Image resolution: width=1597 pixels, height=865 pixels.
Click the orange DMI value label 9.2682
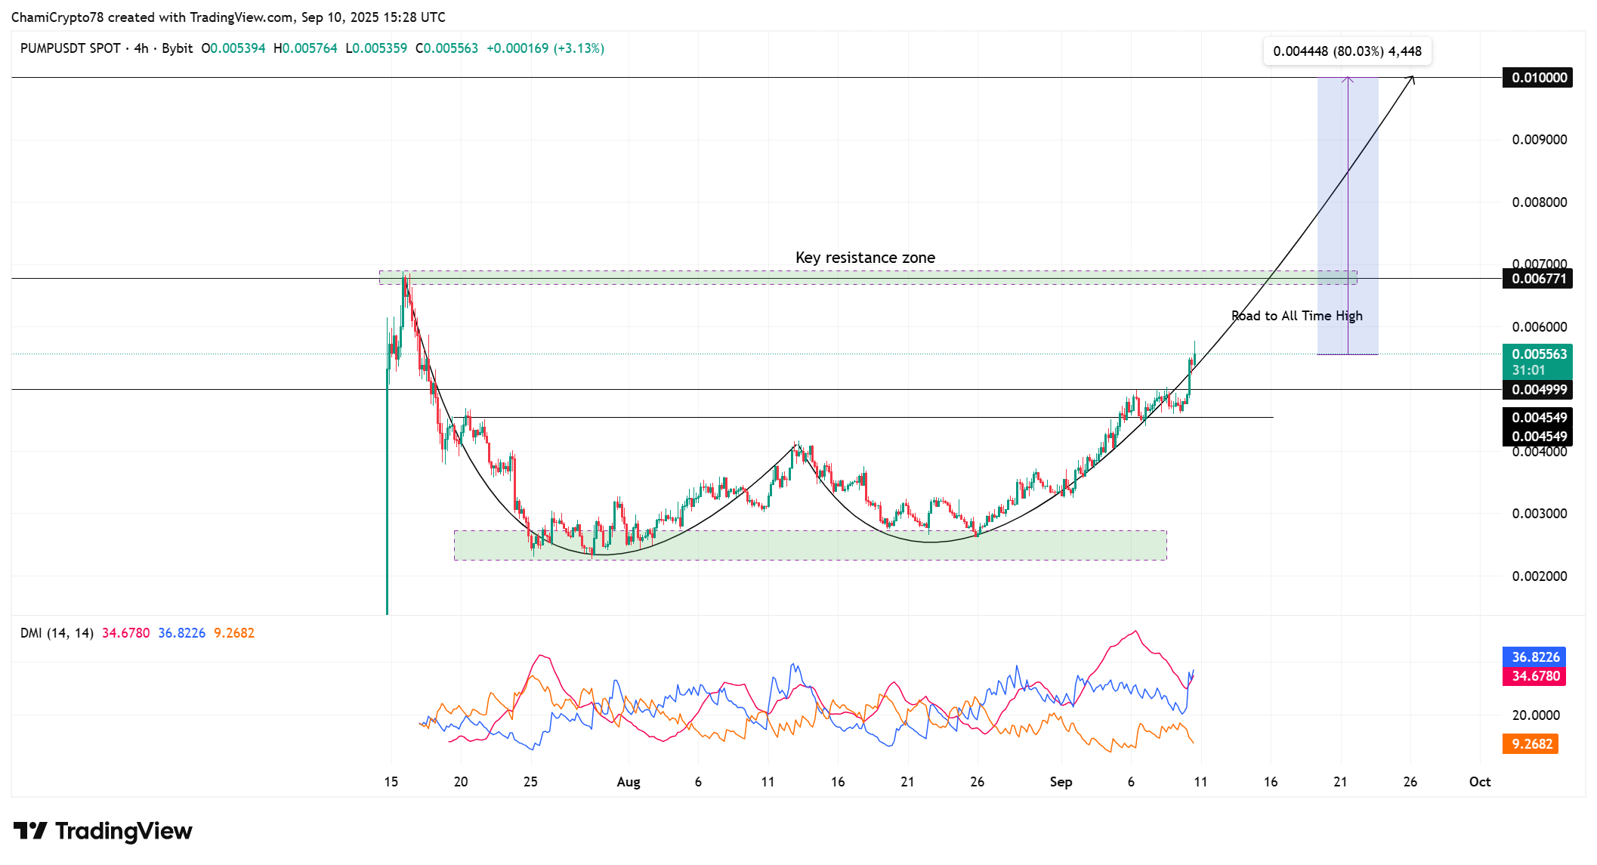[1531, 744]
